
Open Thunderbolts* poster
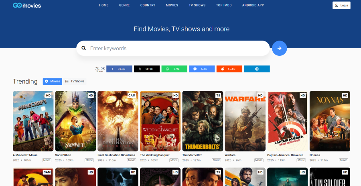203,121
